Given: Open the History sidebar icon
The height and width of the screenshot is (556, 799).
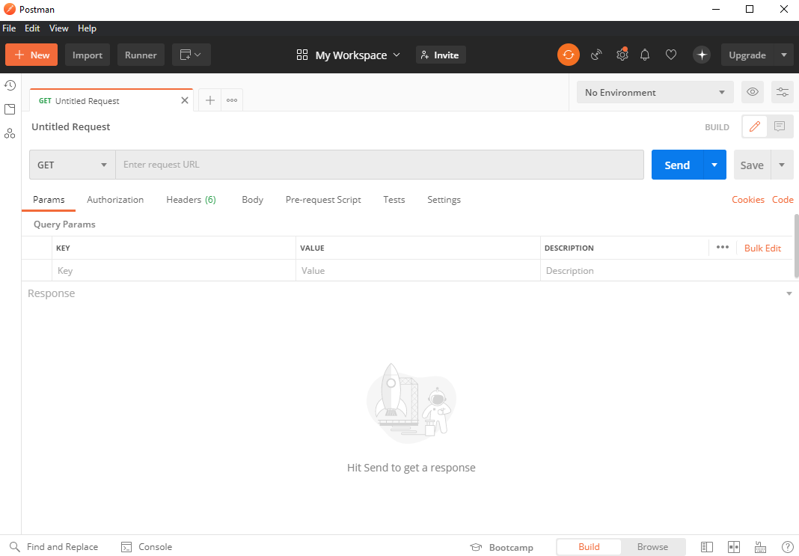Looking at the screenshot, I should pos(10,85).
